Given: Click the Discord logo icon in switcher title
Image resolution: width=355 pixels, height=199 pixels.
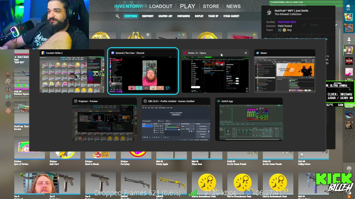Looking at the screenshot, I should 113,53.
